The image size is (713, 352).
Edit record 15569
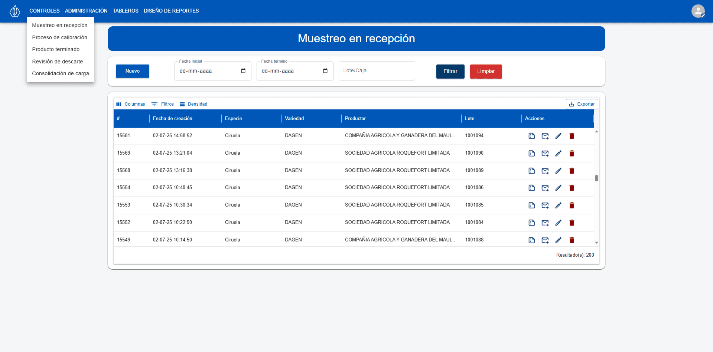(x=558, y=153)
